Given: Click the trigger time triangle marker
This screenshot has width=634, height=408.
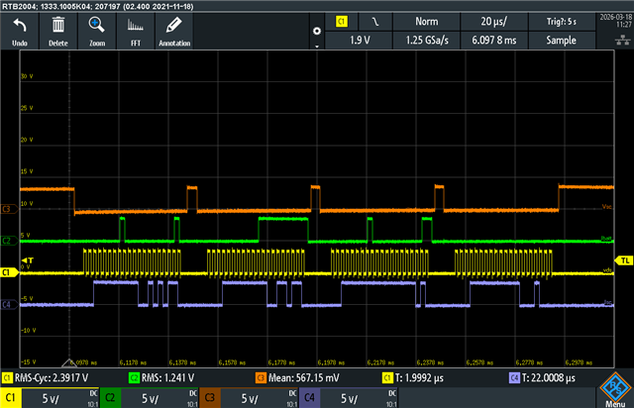Looking at the screenshot, I should [x=69, y=363].
